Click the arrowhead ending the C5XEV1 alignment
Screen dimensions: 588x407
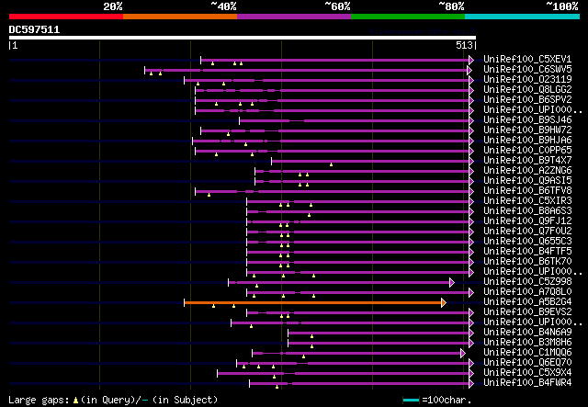tap(471, 60)
